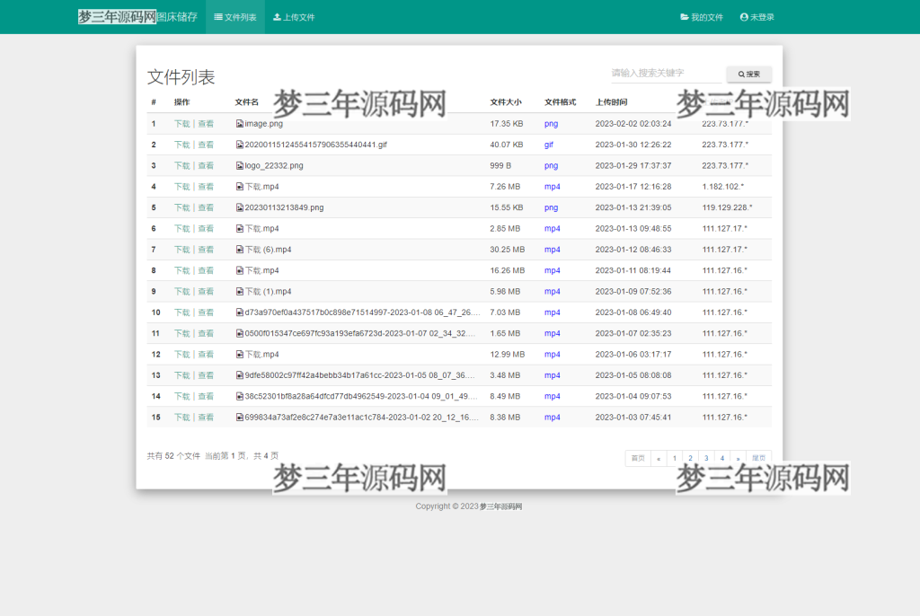Click the file icon beside logo_22332.png
Image resolution: width=920 pixels, height=616 pixels.
[239, 166]
